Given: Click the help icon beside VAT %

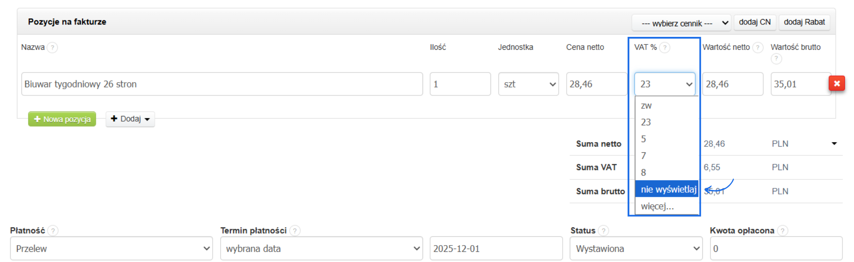Looking at the screenshot, I should click(665, 48).
